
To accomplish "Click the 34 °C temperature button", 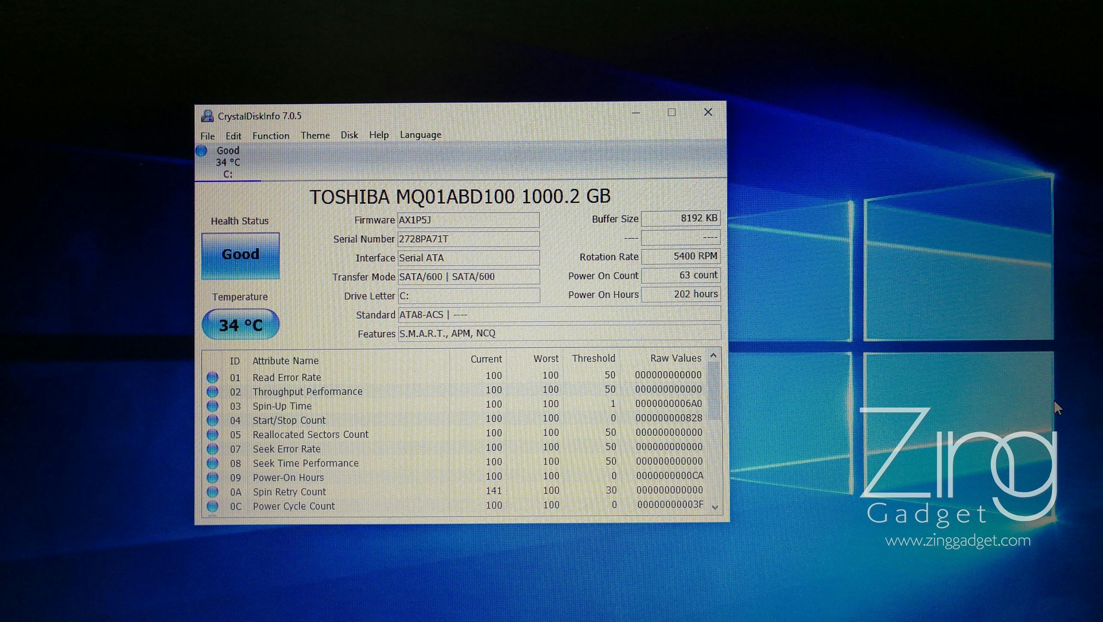I will click(240, 325).
